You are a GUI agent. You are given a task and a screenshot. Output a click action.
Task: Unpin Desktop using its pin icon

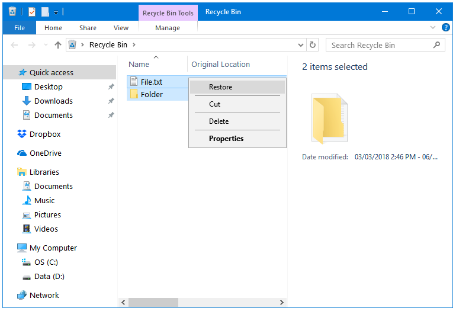click(111, 86)
